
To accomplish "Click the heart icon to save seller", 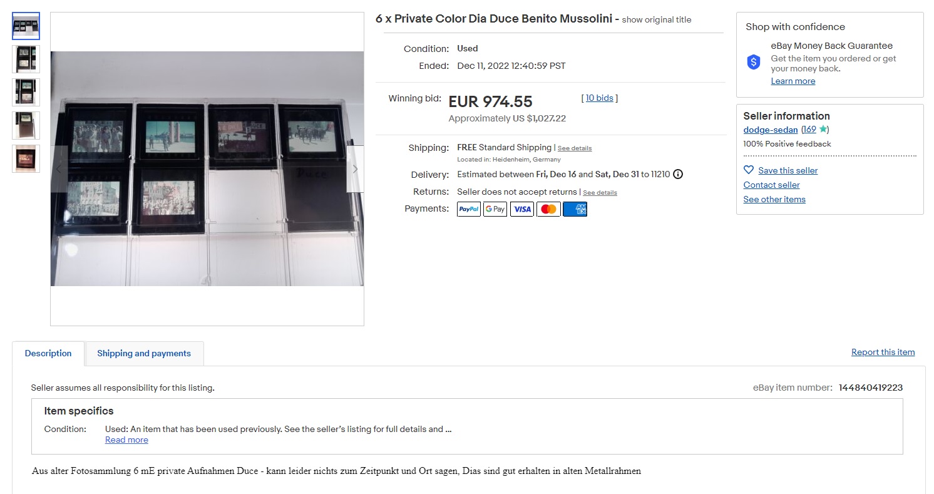I will click(749, 170).
